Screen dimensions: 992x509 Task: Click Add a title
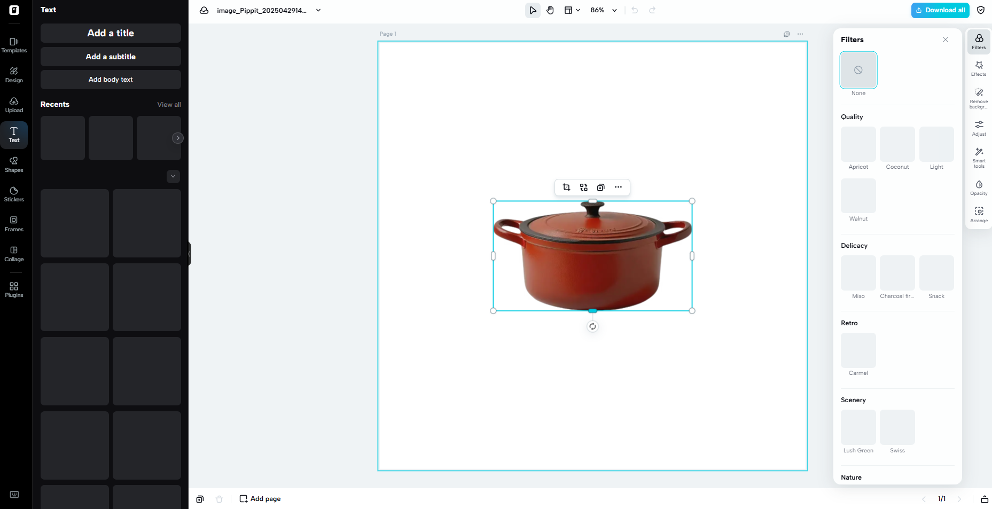[x=110, y=33]
